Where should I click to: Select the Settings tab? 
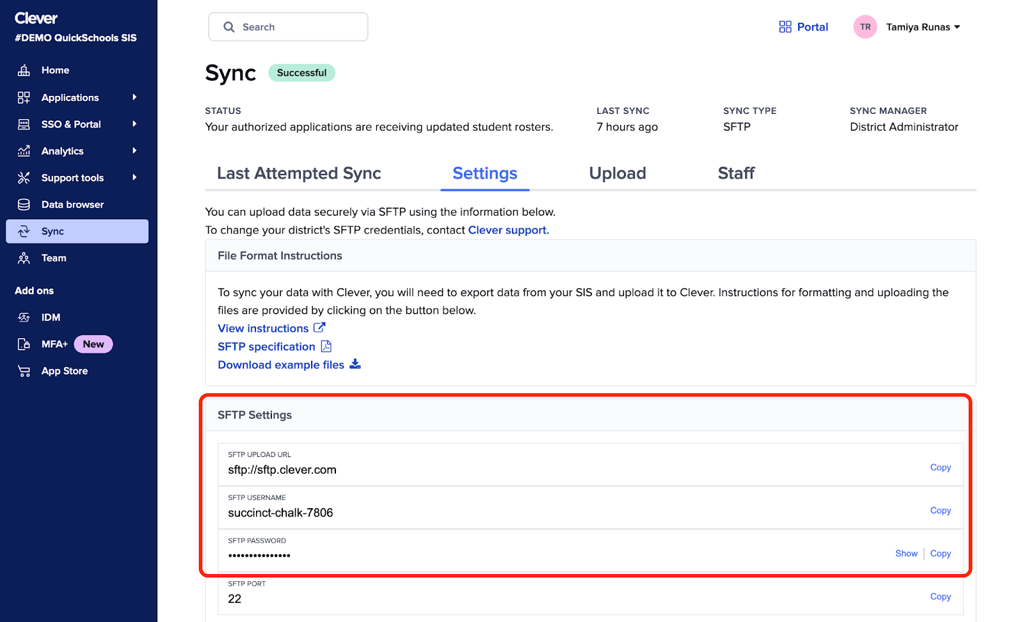tap(485, 173)
